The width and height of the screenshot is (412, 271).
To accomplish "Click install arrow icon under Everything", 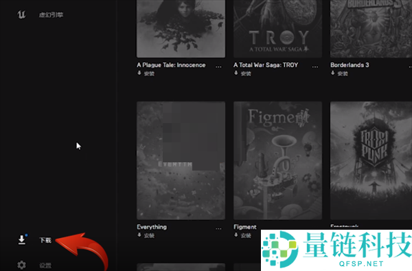I will (139, 235).
